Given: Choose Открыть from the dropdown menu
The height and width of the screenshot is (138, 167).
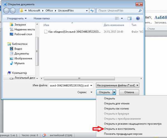Looking at the screenshot, I should (x=109, y=99).
